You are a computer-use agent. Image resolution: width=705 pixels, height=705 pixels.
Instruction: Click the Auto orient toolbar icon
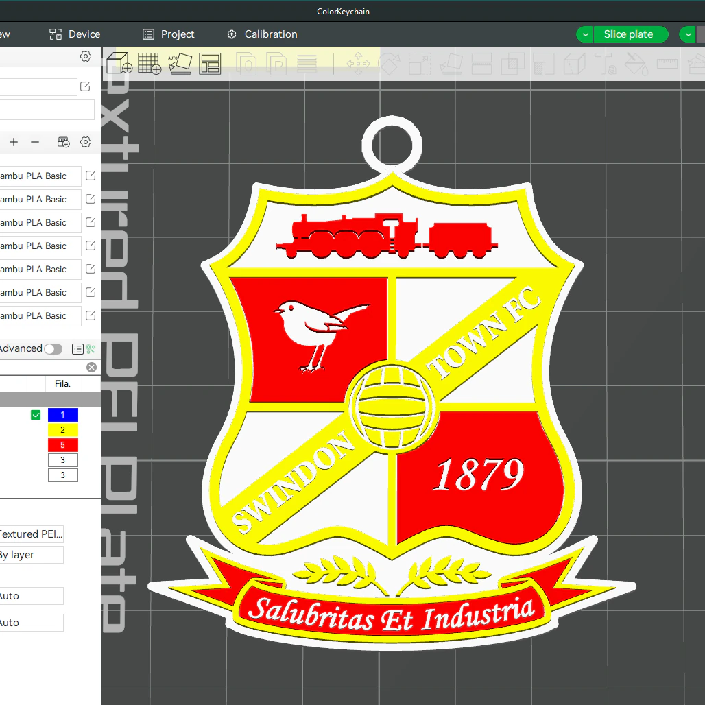(180, 63)
